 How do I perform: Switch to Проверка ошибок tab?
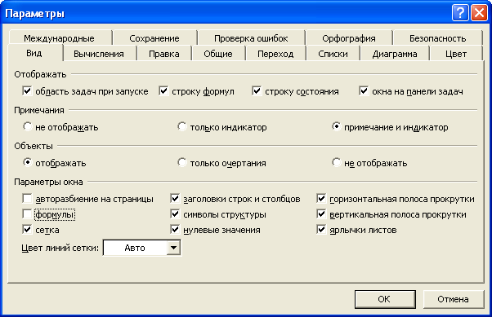251,38
